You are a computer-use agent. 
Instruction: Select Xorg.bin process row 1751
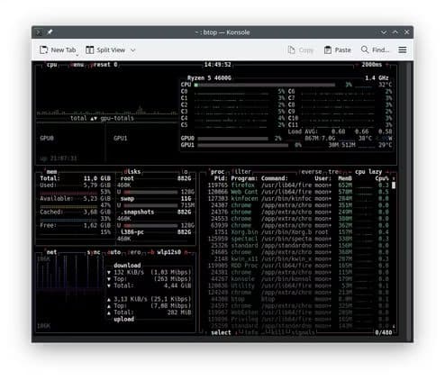click(x=298, y=232)
